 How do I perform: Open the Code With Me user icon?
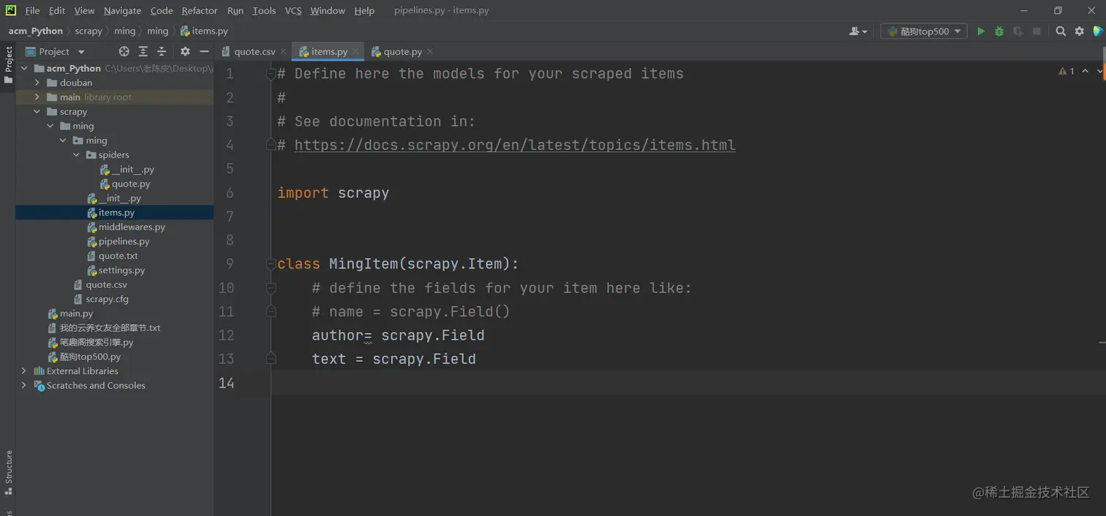coord(858,31)
